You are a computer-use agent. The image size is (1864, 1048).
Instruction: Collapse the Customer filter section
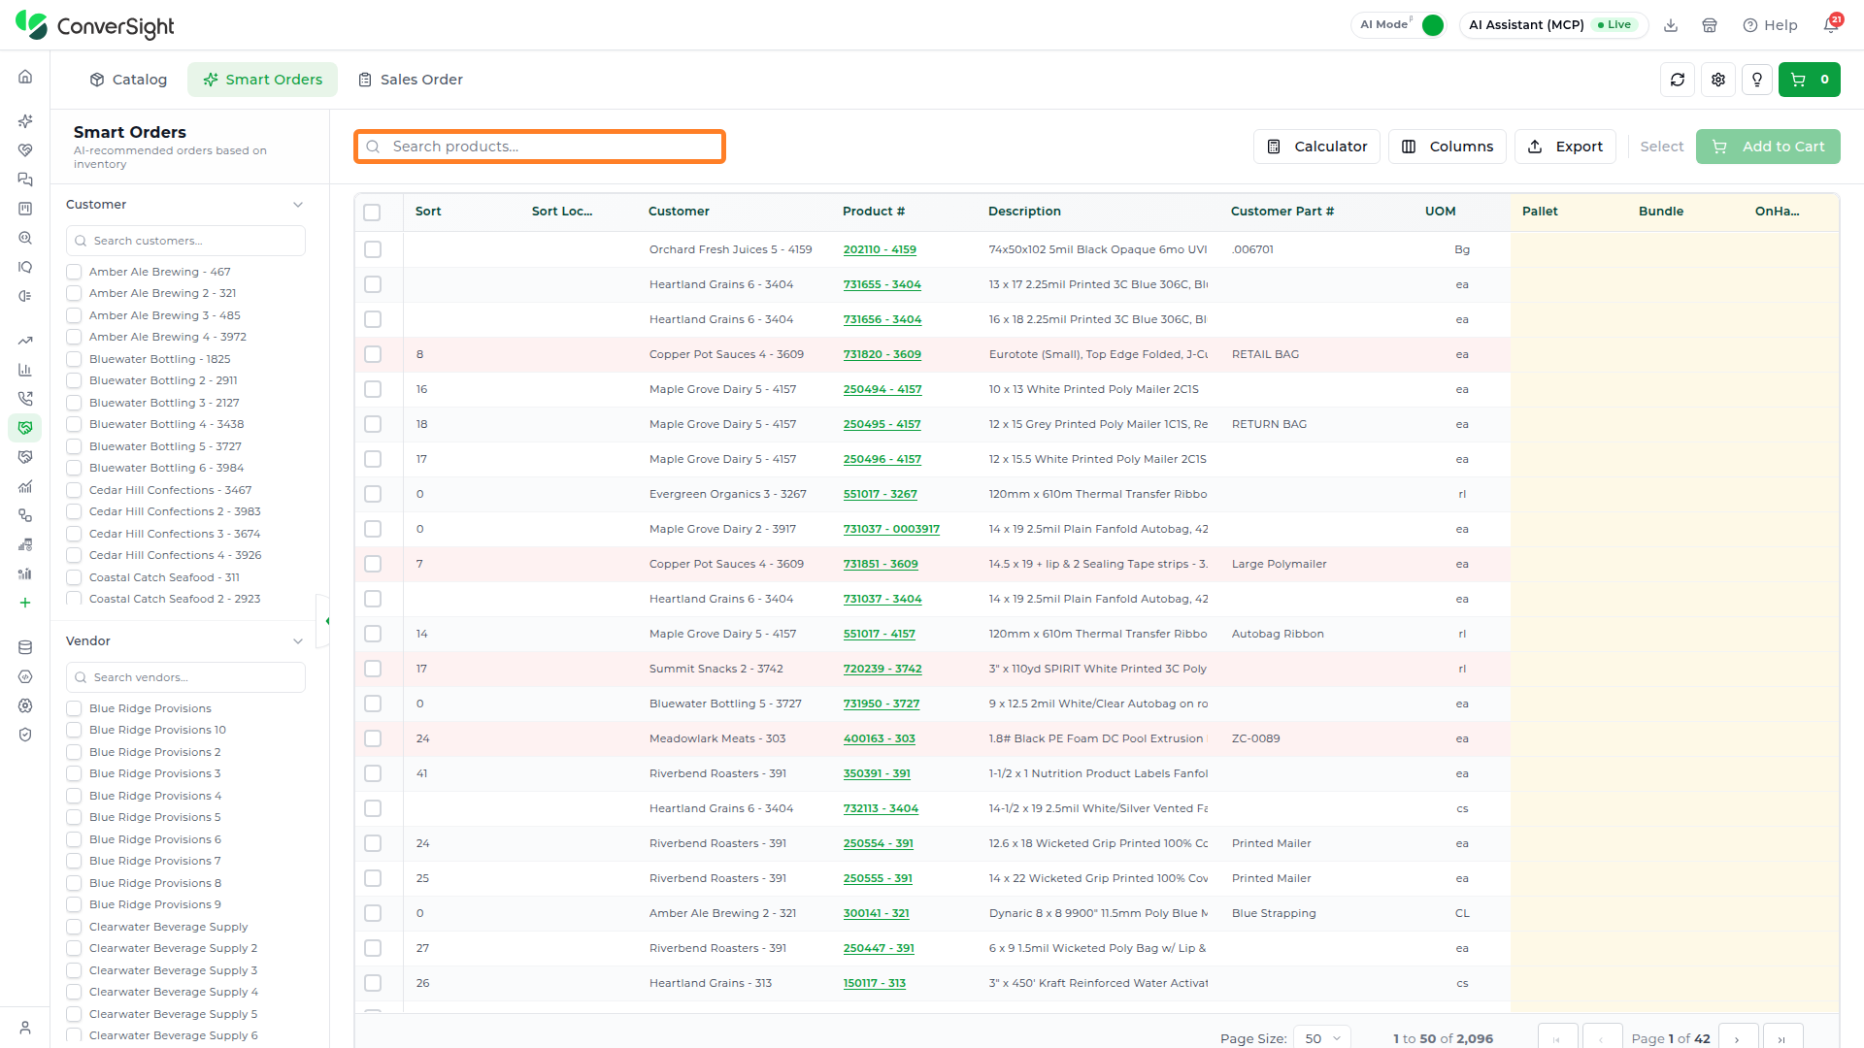(x=298, y=205)
